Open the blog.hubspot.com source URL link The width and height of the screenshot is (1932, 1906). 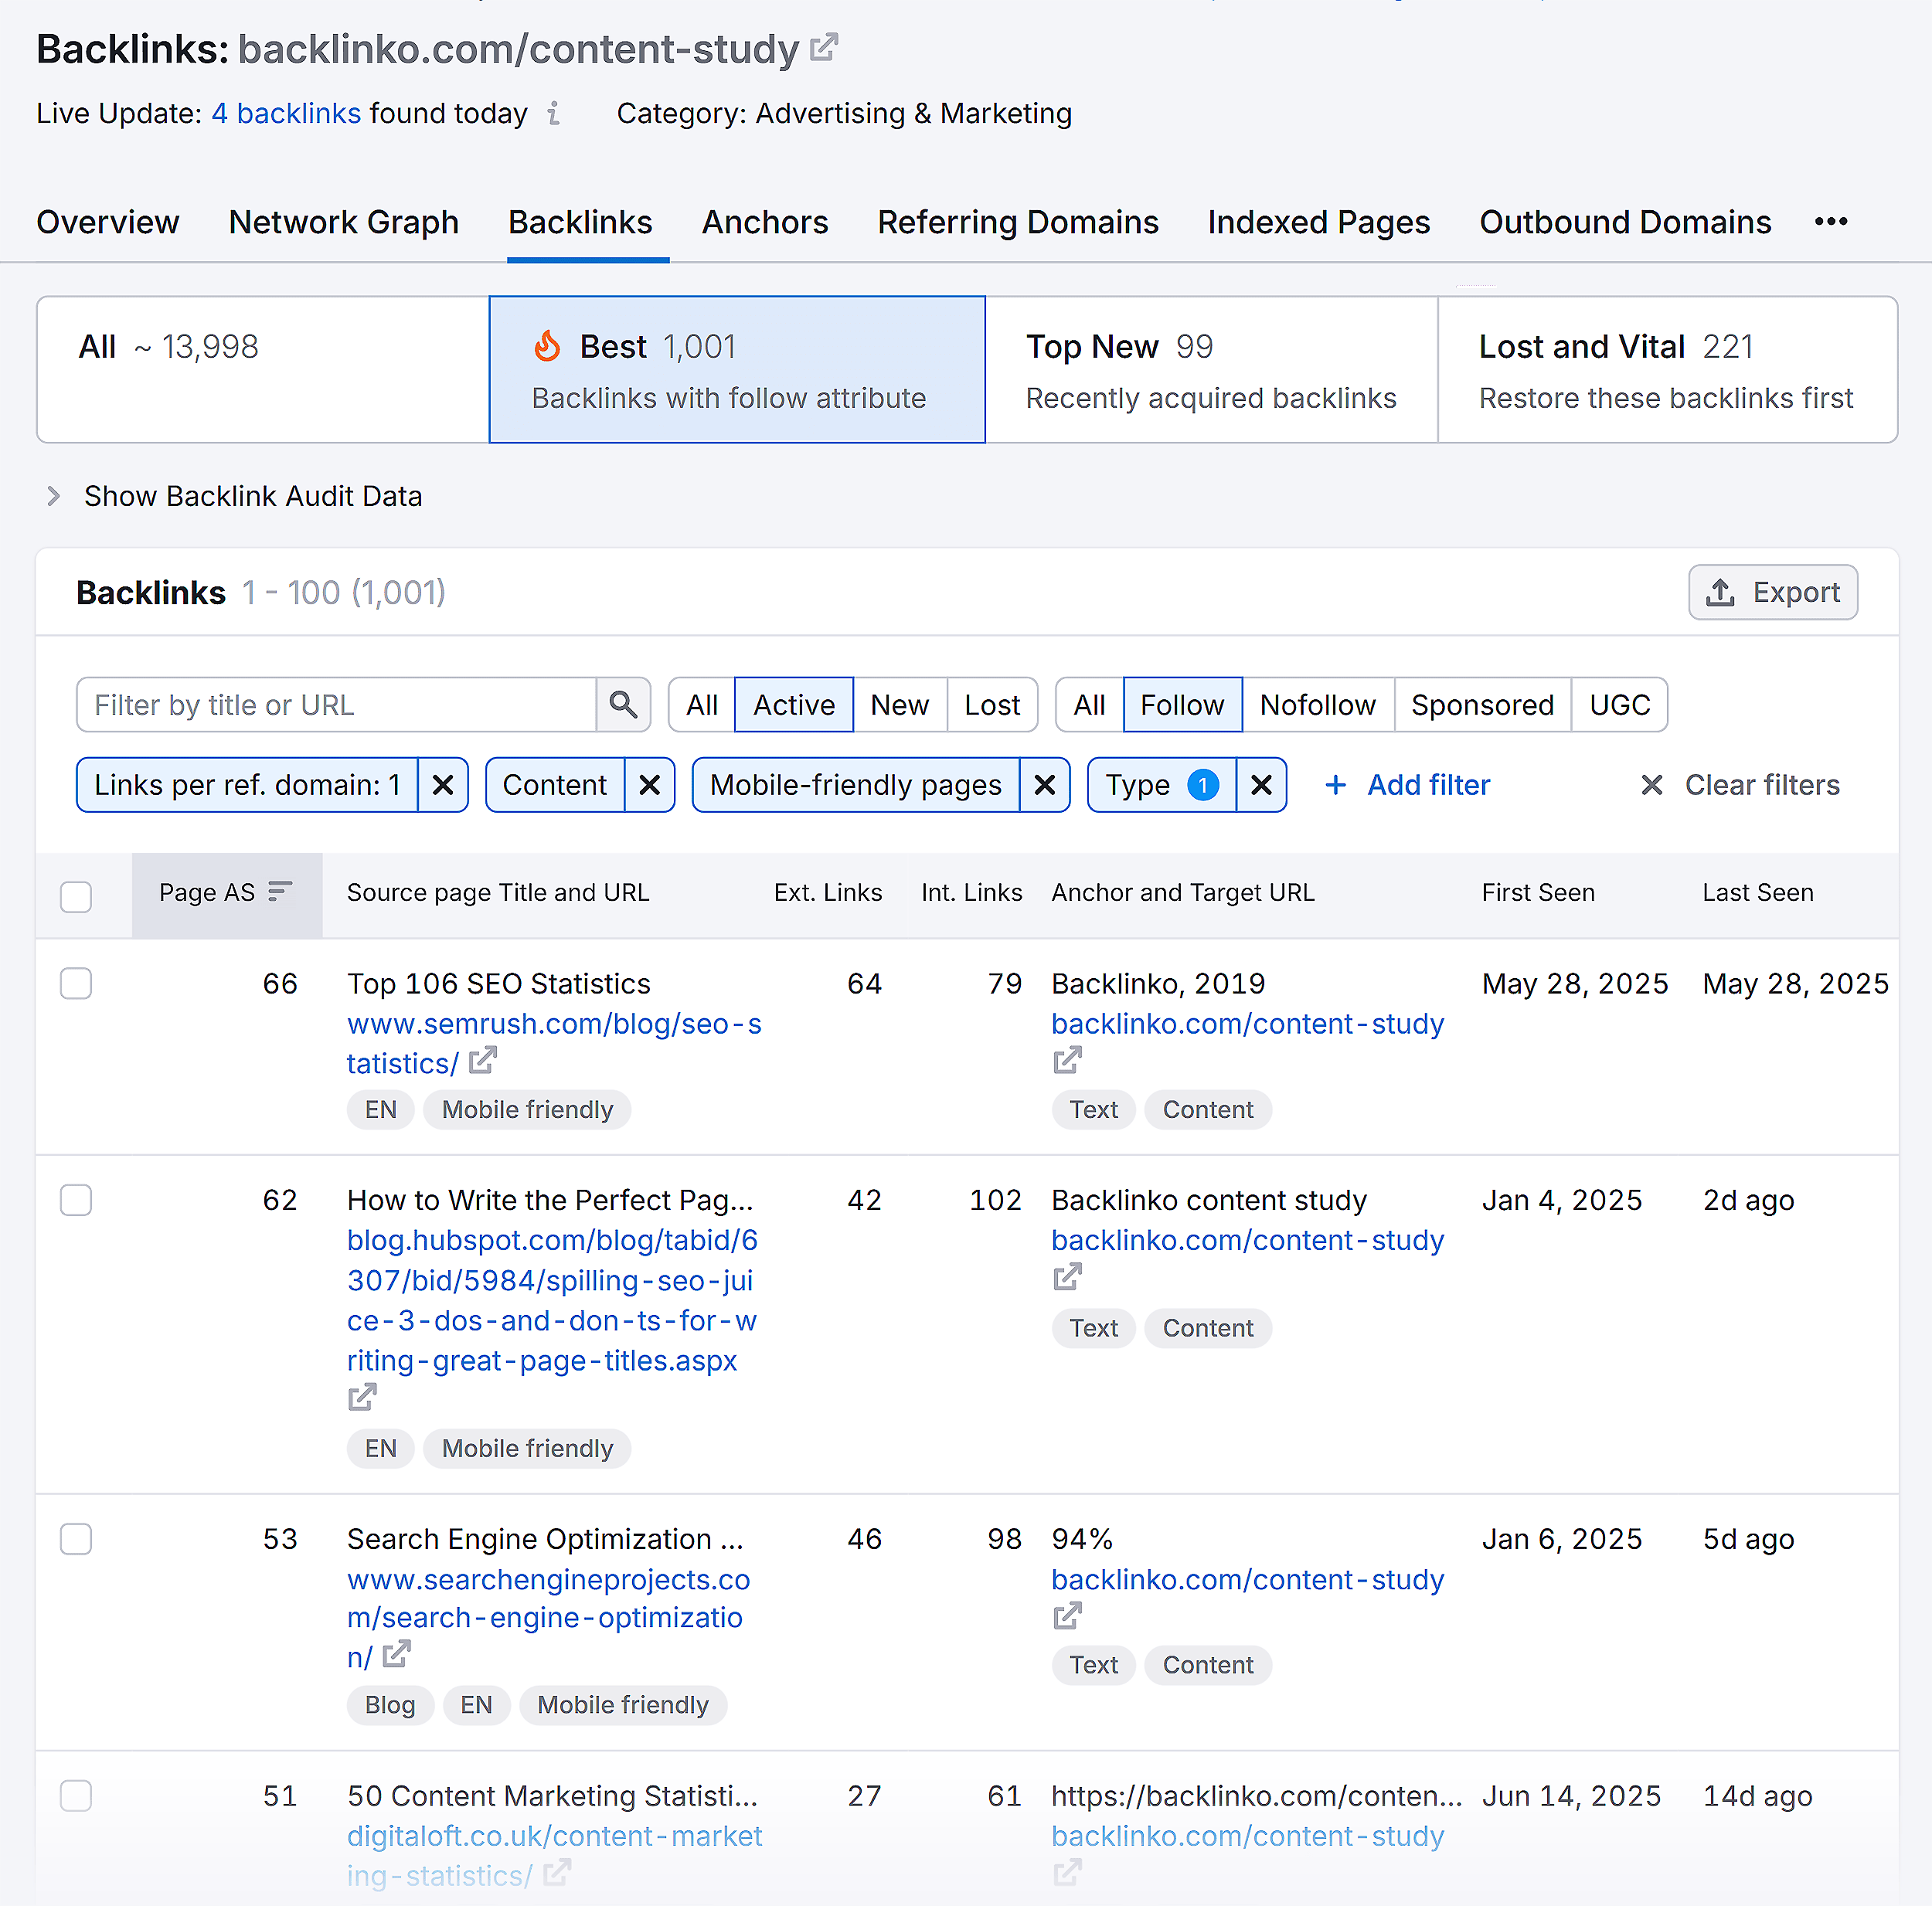552,1300
